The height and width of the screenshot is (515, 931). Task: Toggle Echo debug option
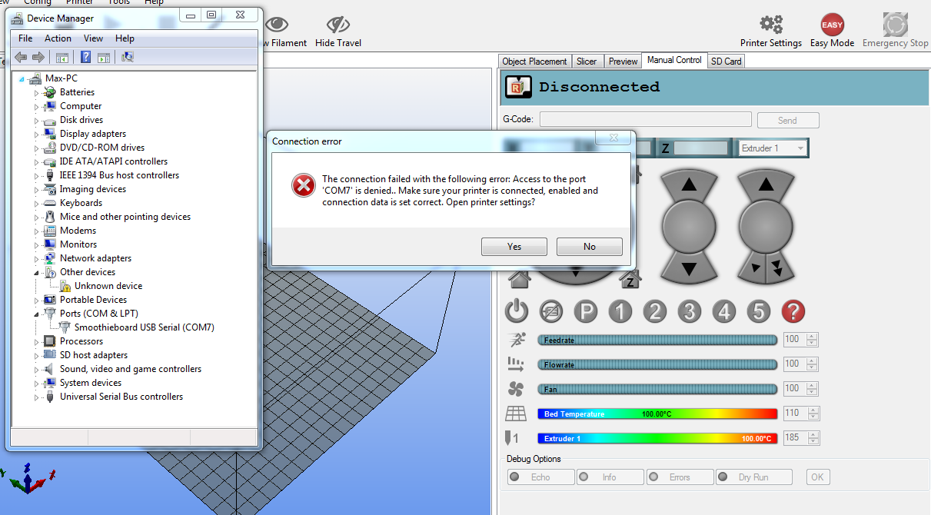(x=540, y=477)
